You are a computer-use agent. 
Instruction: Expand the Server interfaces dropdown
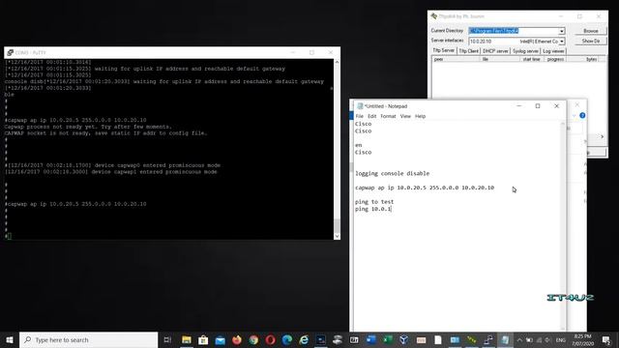561,41
